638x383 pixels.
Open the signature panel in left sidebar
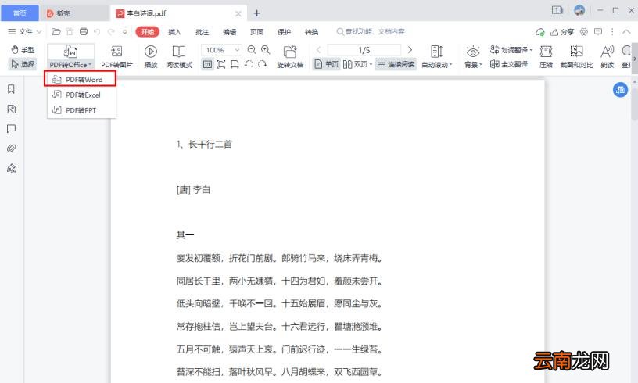pos(12,168)
